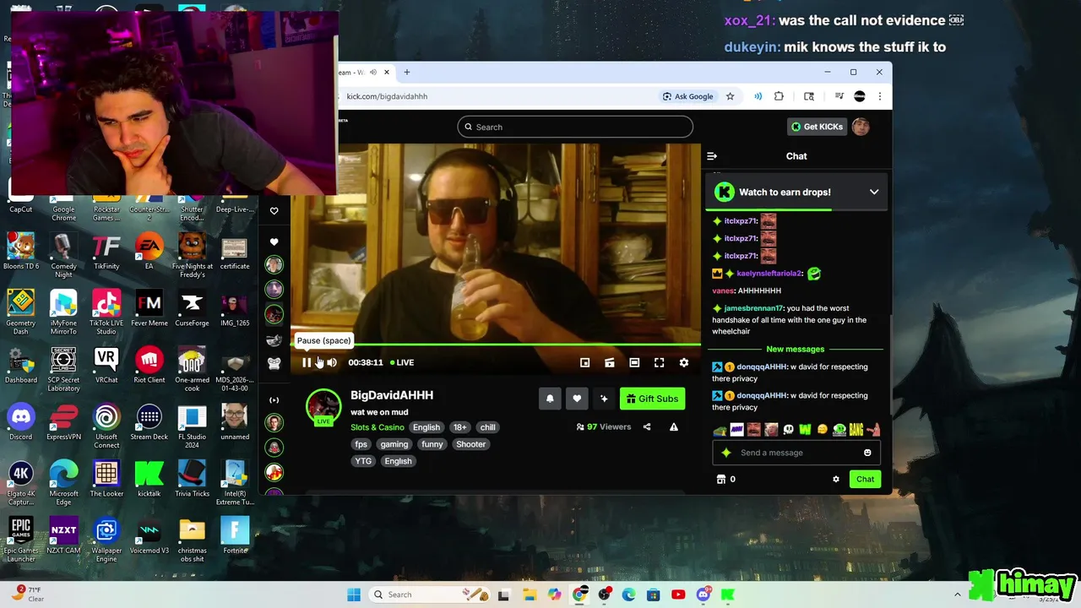This screenshot has width=1081, height=608.
Task: Open the channel shop icon in chat
Action: pyautogui.click(x=721, y=479)
